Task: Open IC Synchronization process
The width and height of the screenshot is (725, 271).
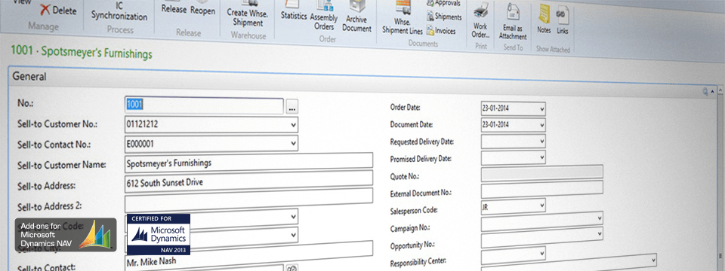Action: [x=119, y=11]
